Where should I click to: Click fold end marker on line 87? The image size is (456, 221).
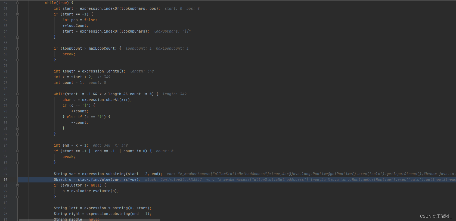17,163
